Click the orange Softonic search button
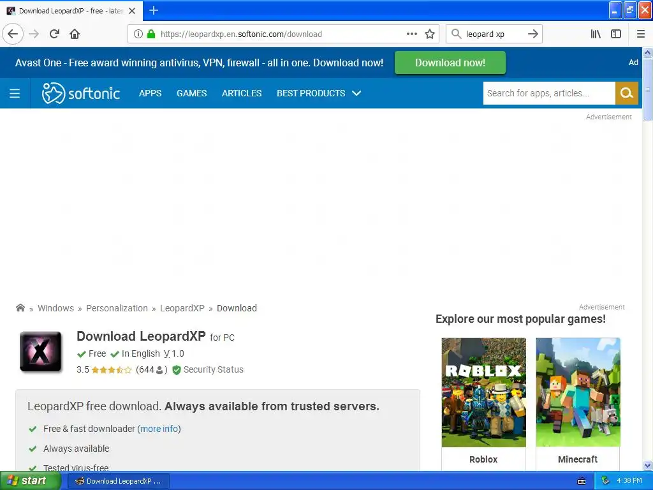Screen dimensions: 653x490 (x=626, y=93)
